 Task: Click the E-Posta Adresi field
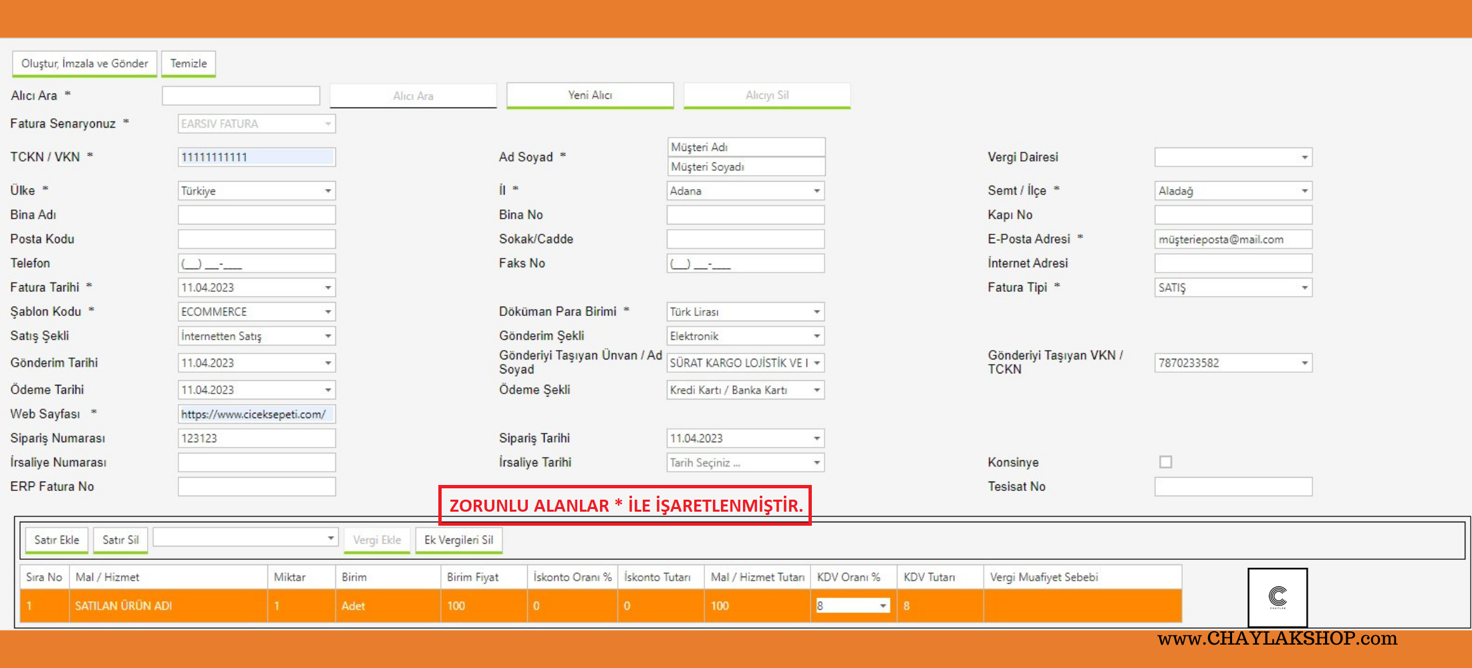tap(1233, 239)
